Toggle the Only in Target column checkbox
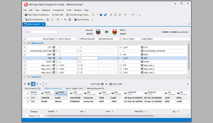The image size is (213, 123). coord(121,39)
